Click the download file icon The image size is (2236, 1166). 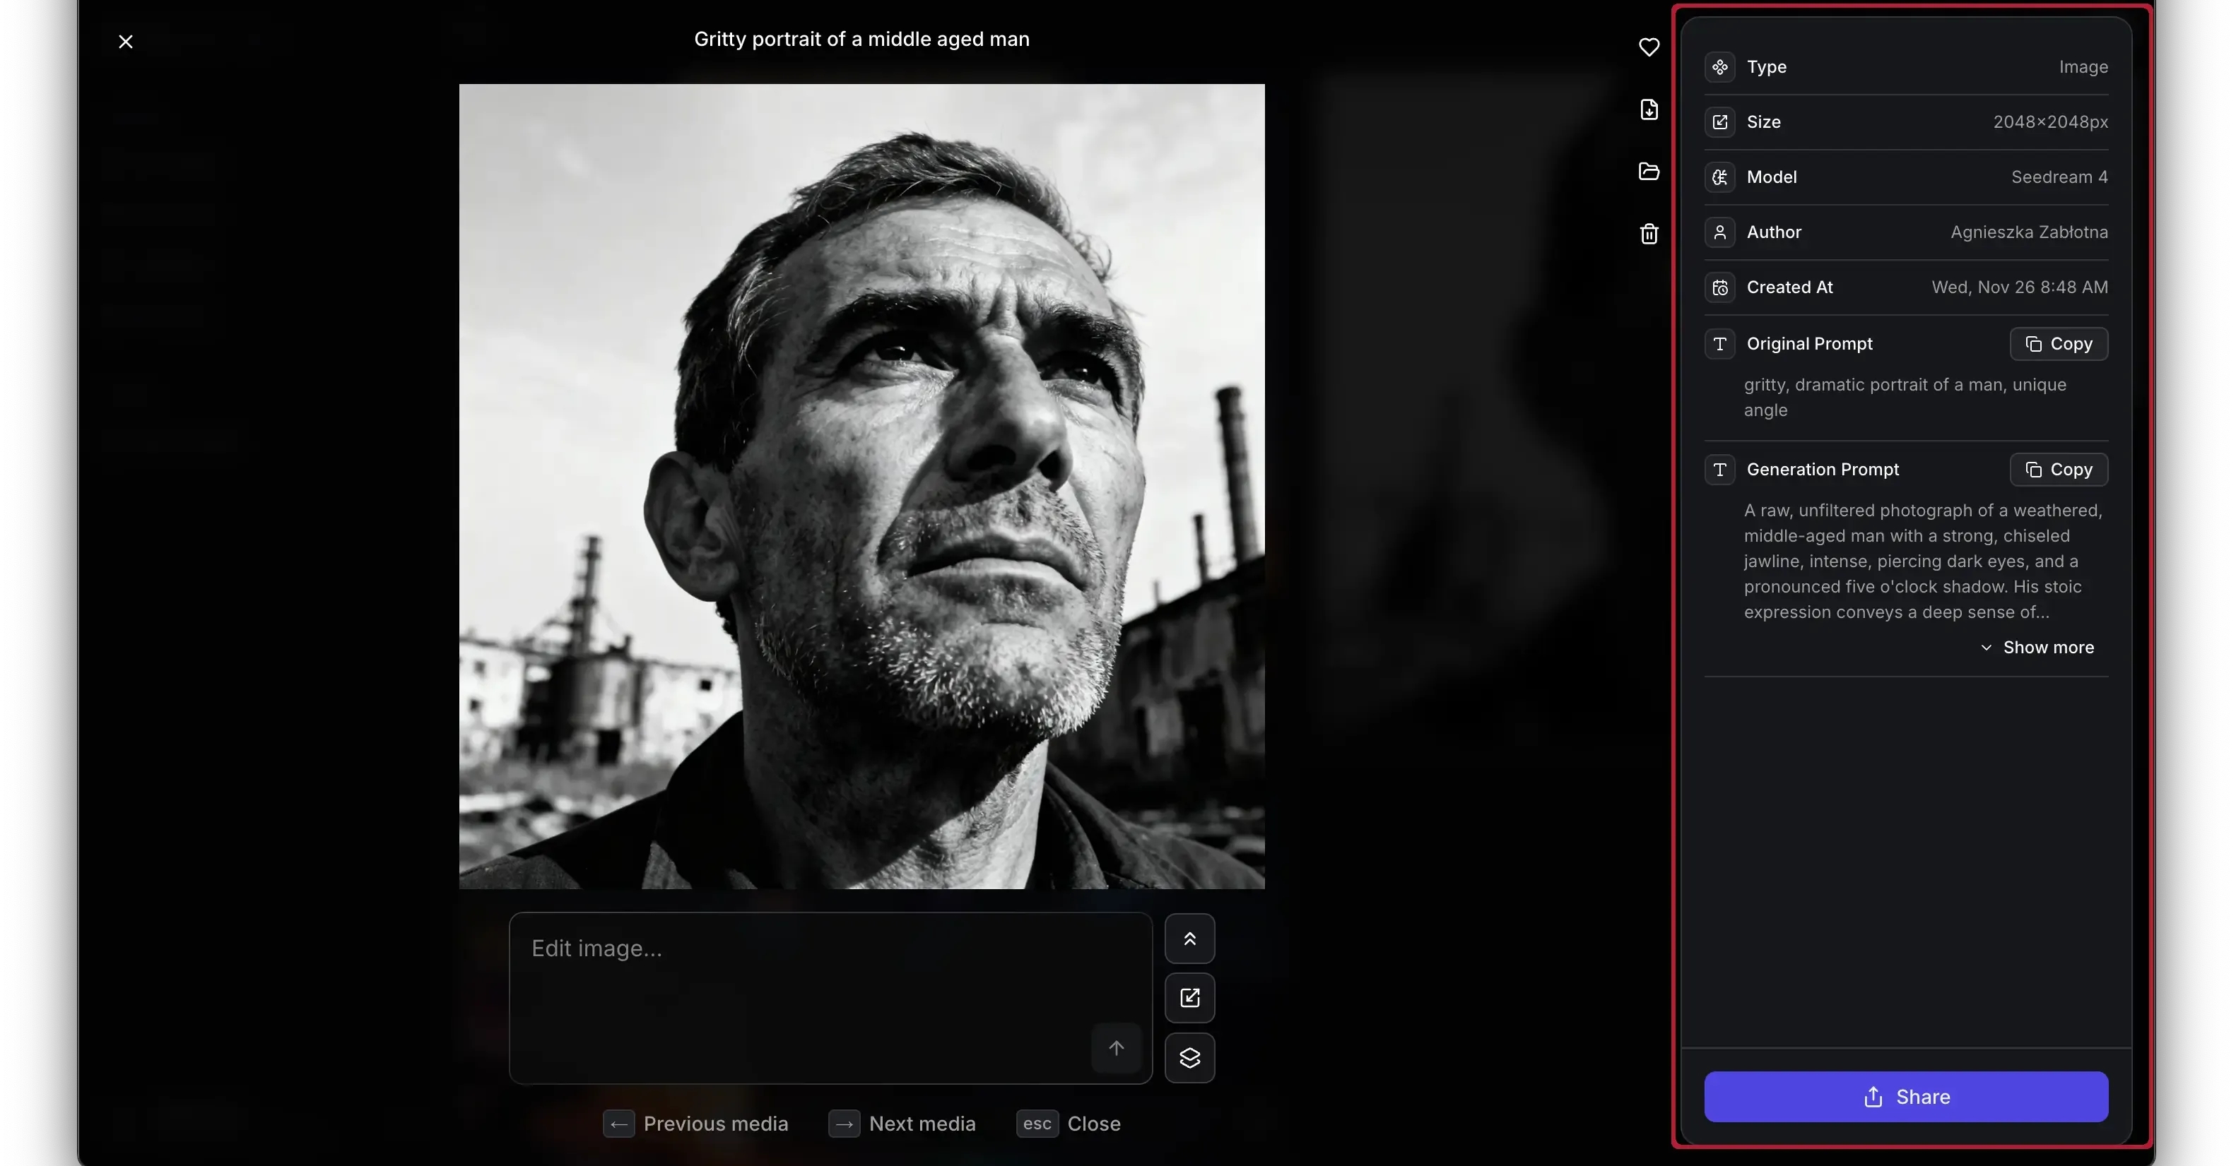[1648, 109]
